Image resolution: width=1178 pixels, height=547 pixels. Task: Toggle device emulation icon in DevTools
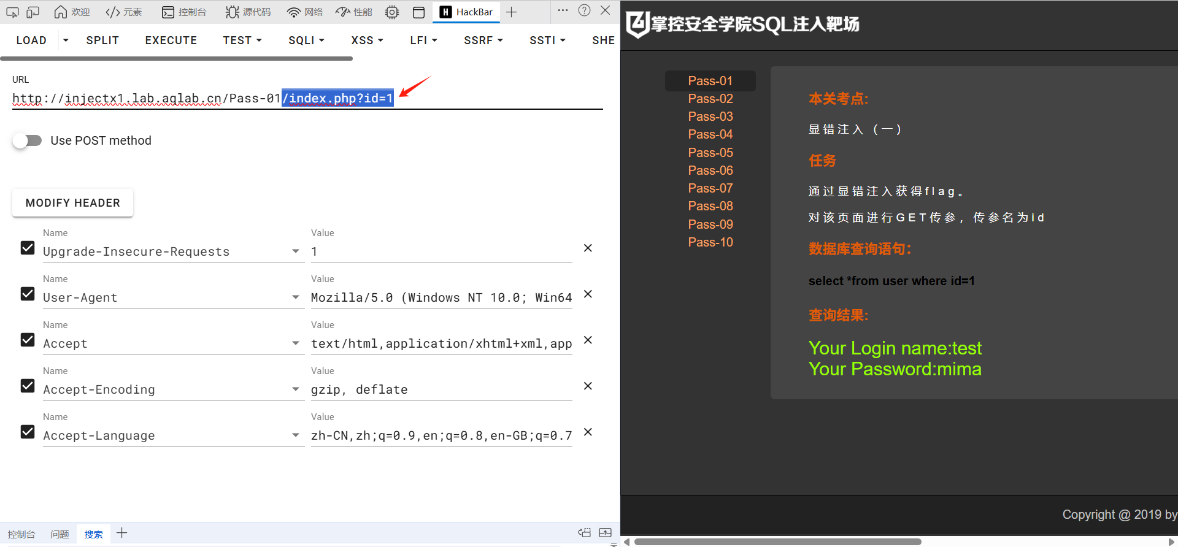click(x=33, y=12)
